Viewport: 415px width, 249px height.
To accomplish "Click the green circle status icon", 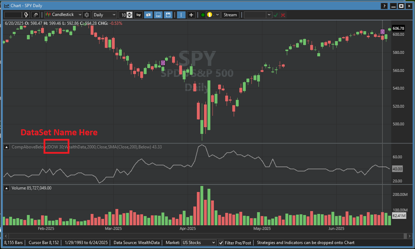I will tap(203, 15).
